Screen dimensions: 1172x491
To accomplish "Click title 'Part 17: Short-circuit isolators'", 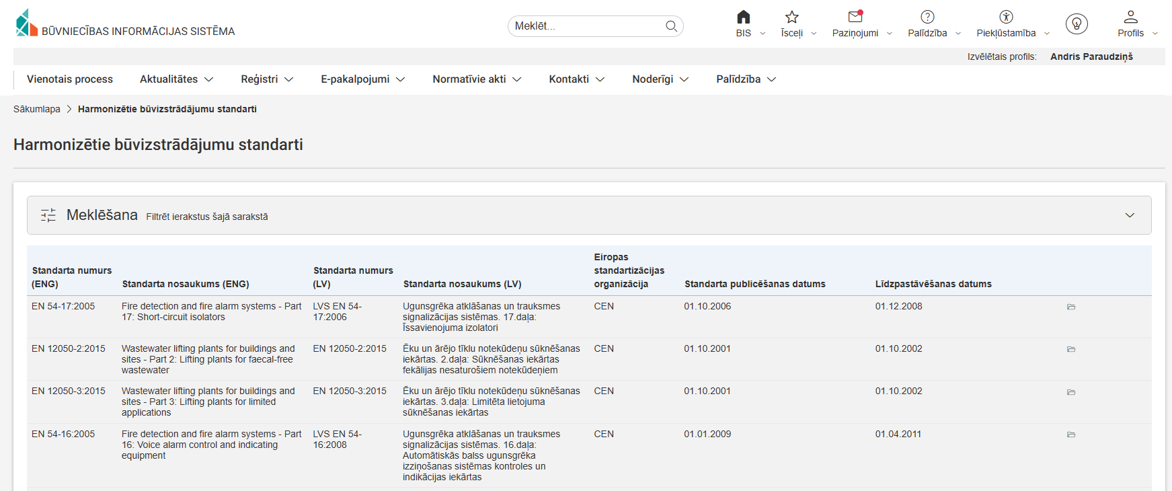I will tap(212, 311).
